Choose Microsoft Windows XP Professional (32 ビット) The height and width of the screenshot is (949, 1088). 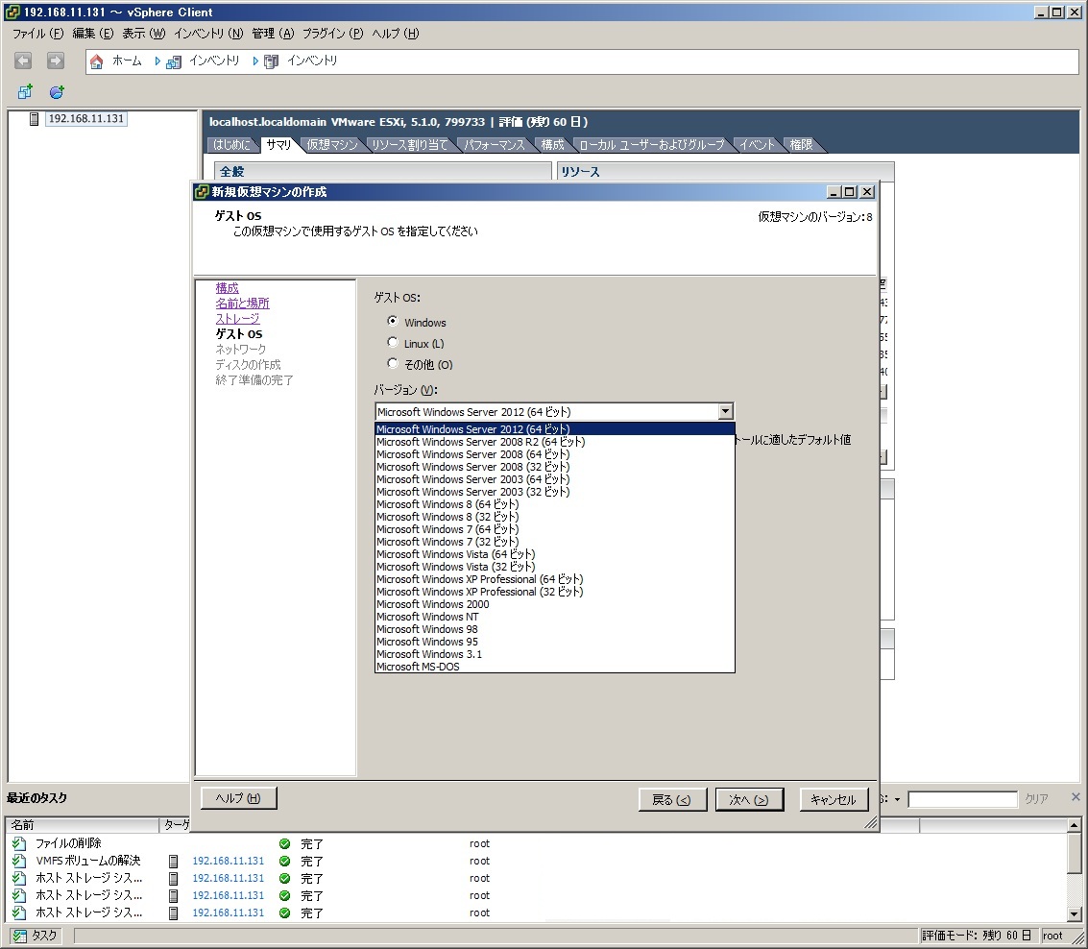click(554, 592)
